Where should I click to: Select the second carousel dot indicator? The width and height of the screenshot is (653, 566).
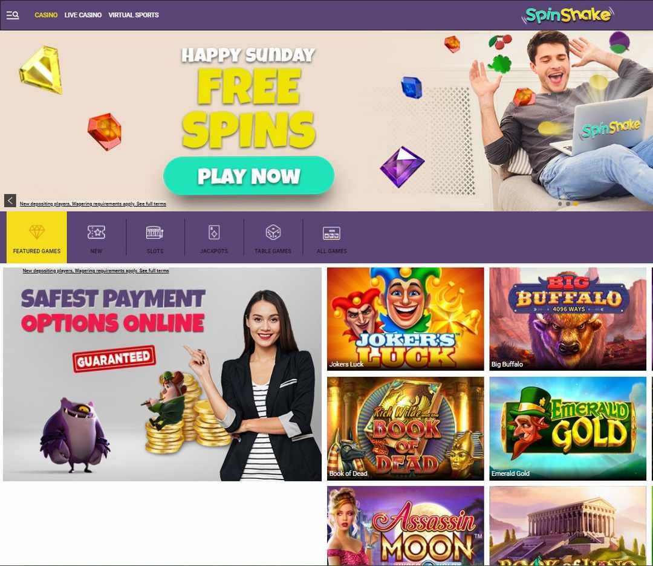pyautogui.click(x=568, y=204)
